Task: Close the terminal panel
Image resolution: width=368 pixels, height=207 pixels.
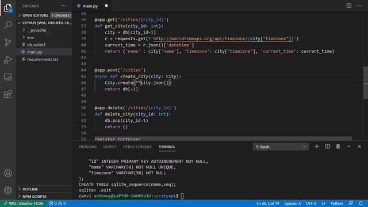Action: pyautogui.click(x=359, y=147)
